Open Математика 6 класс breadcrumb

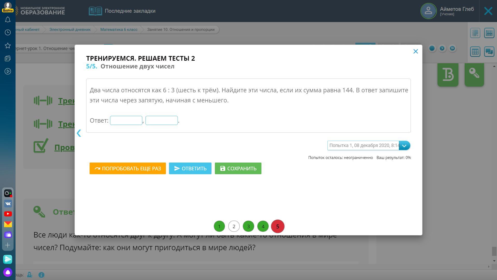point(119,30)
